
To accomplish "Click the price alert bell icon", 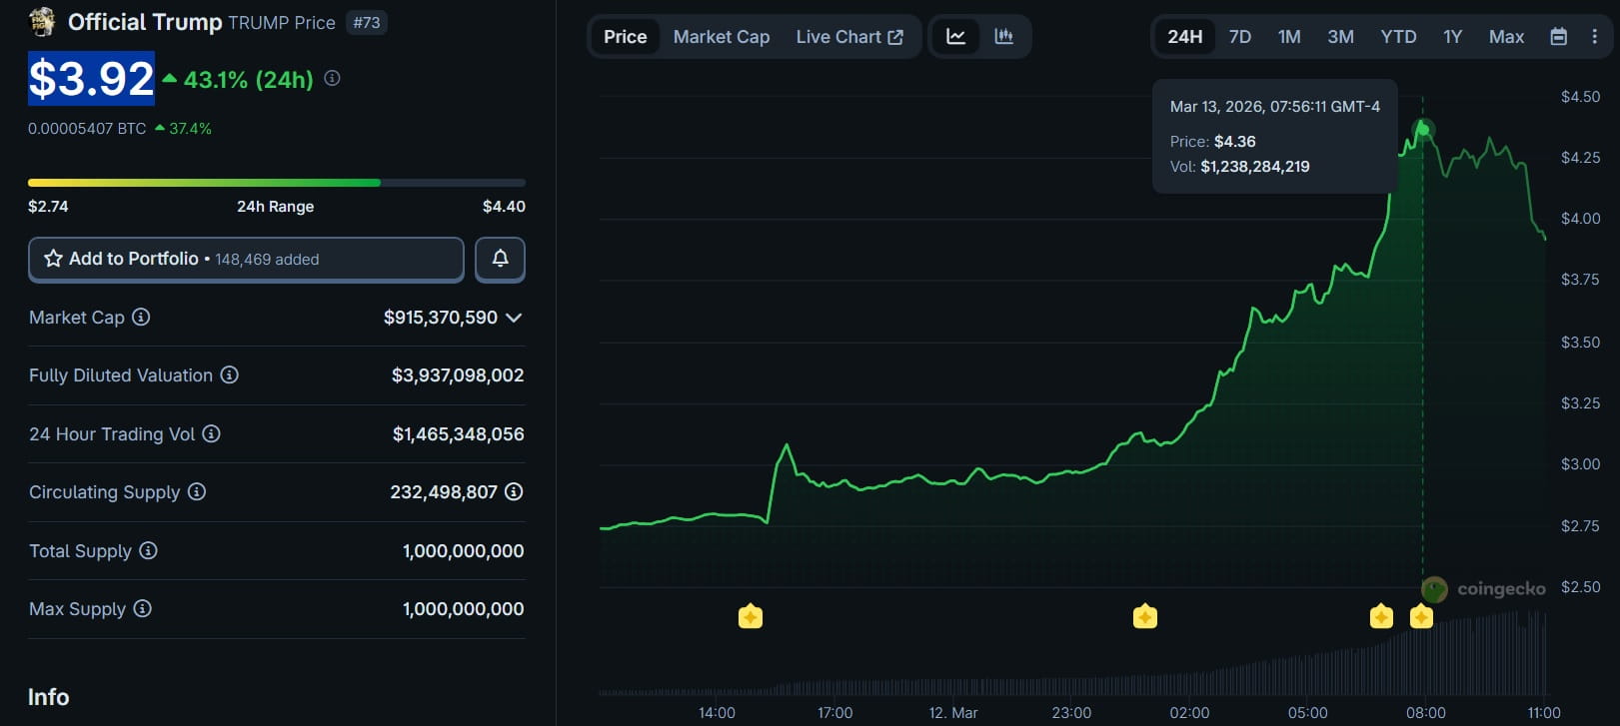I will coord(500,260).
